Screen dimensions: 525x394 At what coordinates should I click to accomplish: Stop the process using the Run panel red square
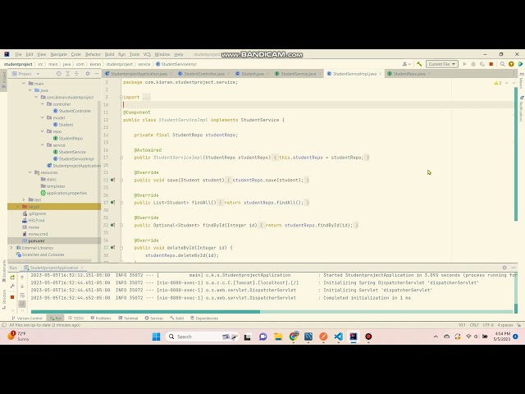pyautogui.click(x=12, y=297)
